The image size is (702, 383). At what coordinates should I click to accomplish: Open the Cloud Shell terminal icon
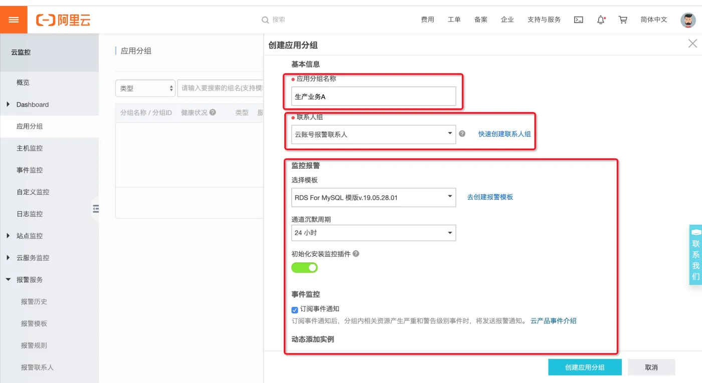(579, 20)
